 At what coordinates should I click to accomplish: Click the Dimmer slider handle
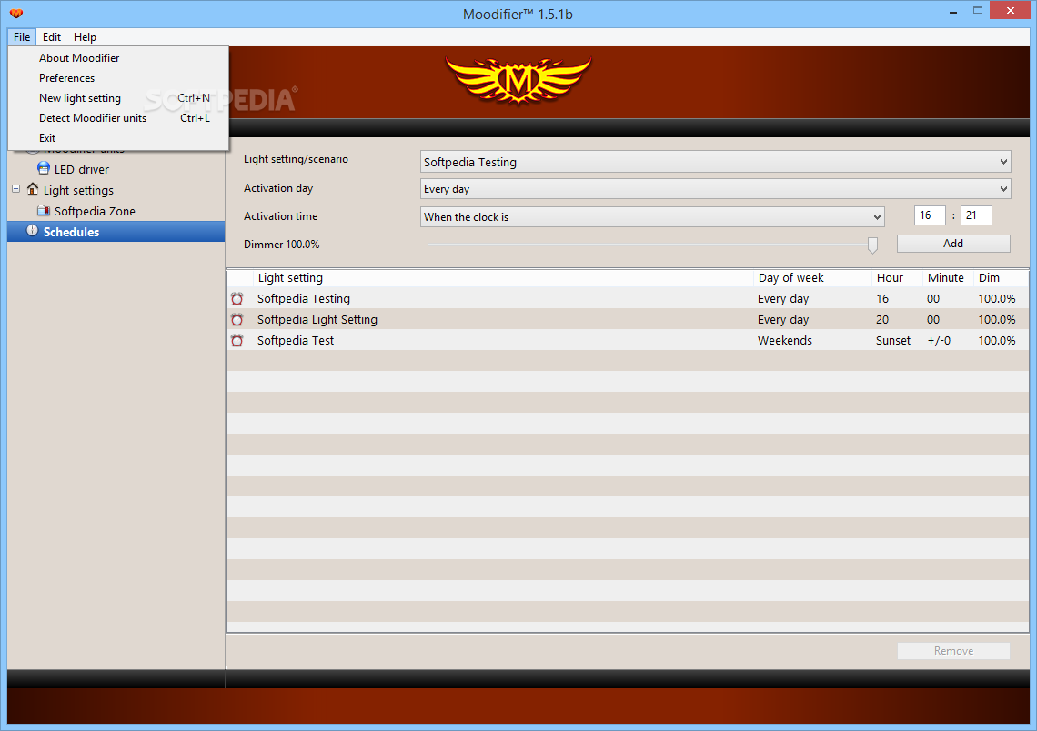872,245
